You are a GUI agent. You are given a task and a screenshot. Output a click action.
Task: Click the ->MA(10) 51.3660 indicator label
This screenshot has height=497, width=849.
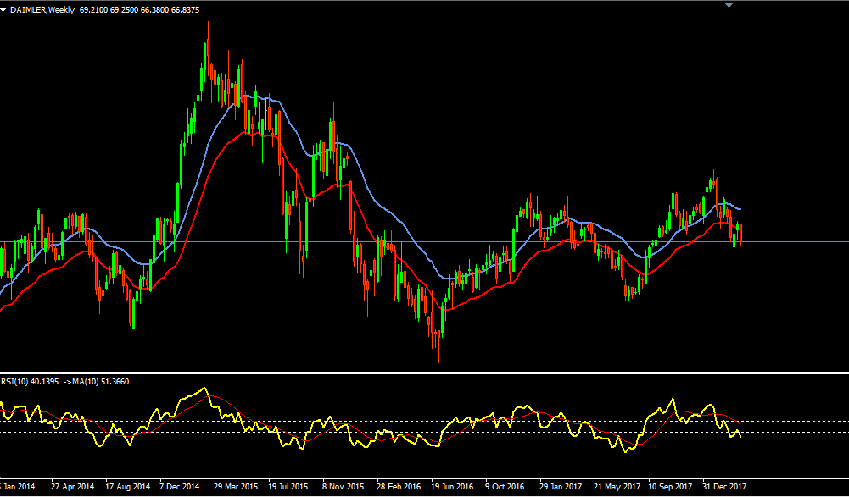point(97,382)
